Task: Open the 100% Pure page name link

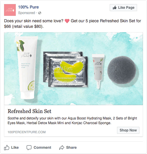Action: [28, 7]
